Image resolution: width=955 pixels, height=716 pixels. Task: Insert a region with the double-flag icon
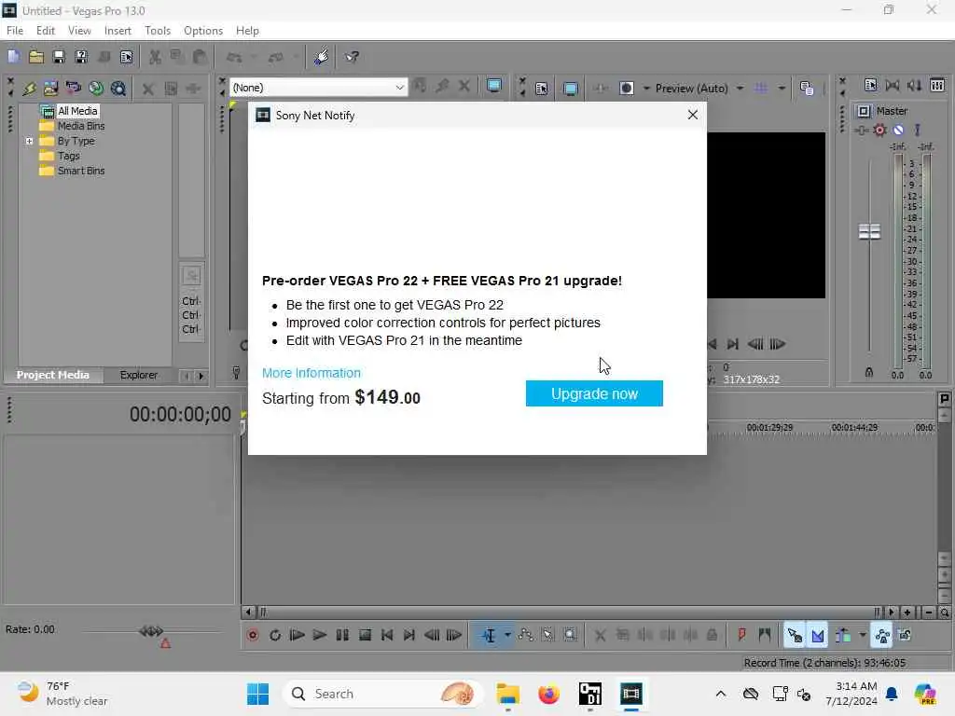pyautogui.click(x=765, y=636)
